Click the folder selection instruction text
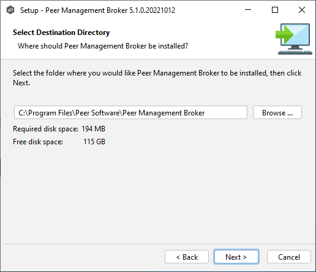Viewport: 316px width, 272px height. point(157,78)
